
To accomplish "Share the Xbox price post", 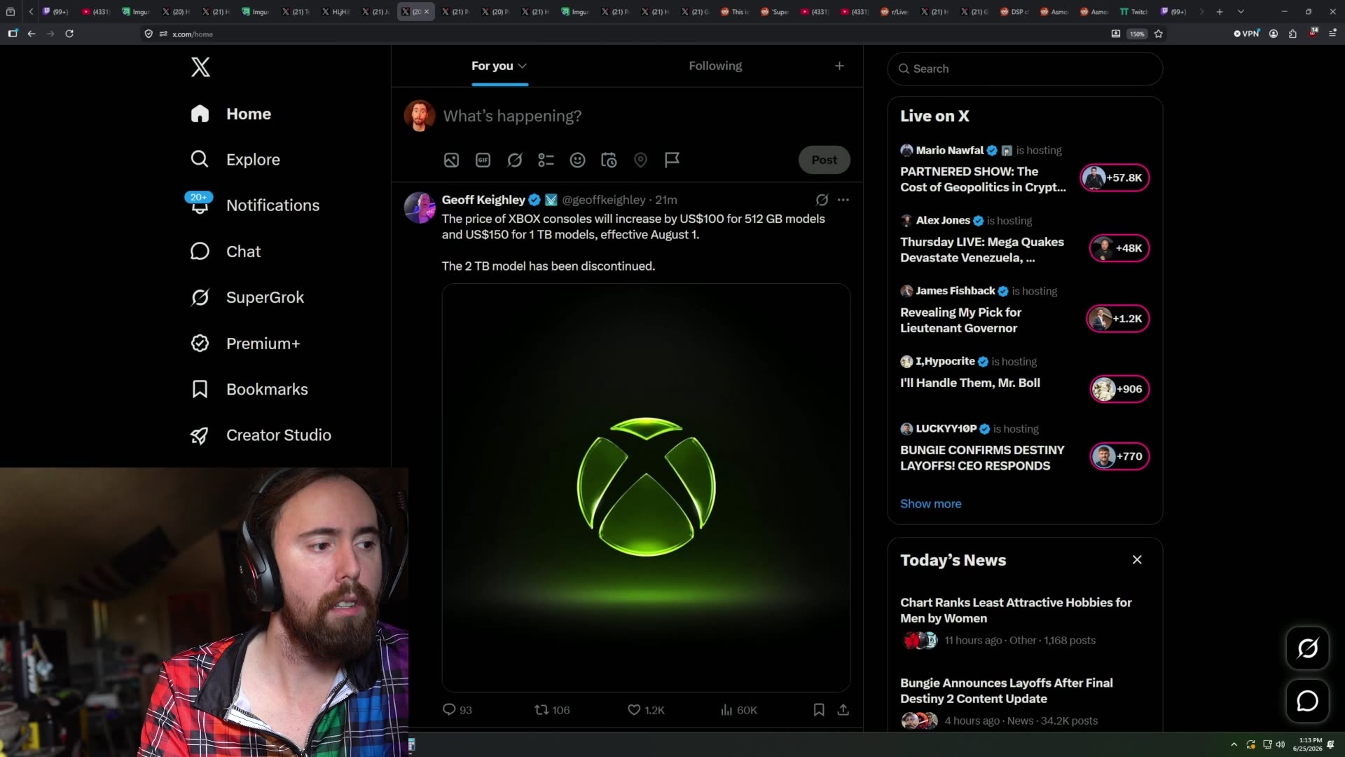I will coord(843,711).
